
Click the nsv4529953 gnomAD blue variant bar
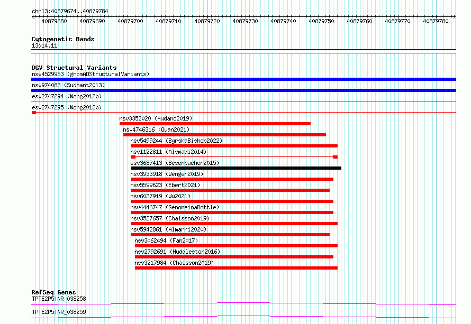pyautogui.click(x=243, y=79)
